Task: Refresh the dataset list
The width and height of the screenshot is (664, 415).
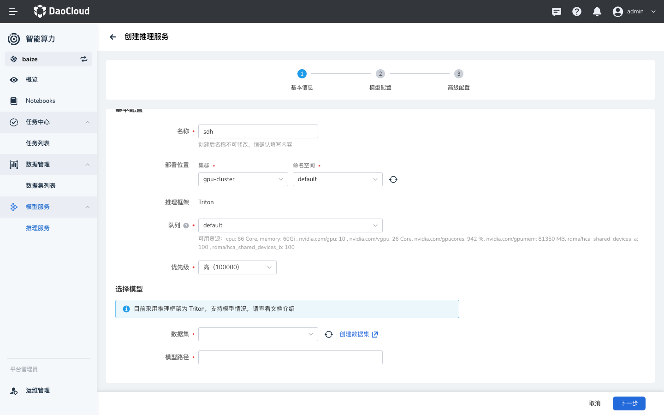Action: [x=329, y=334]
